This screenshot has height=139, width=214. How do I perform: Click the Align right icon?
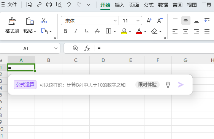point(197,31)
